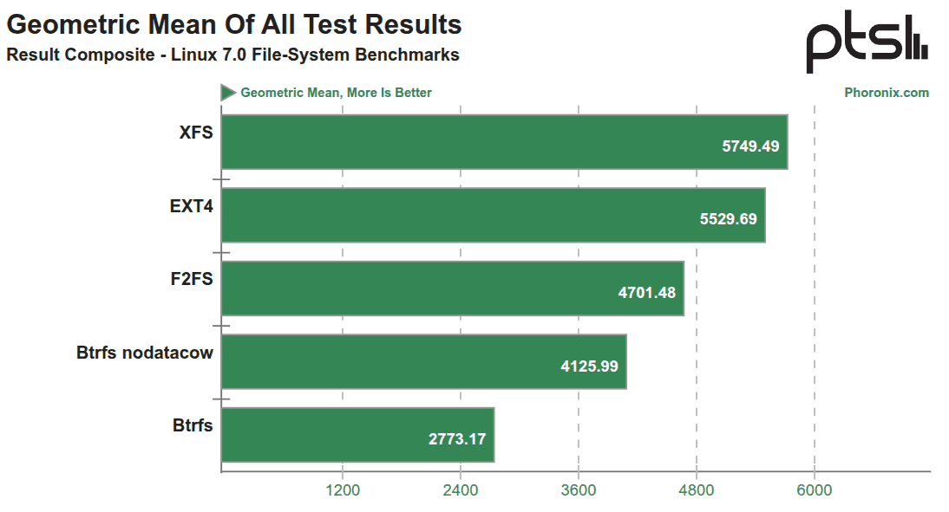Click the 3600 x-axis tick label
Image resolution: width=949 pixels, height=512 pixels.
[x=579, y=490]
